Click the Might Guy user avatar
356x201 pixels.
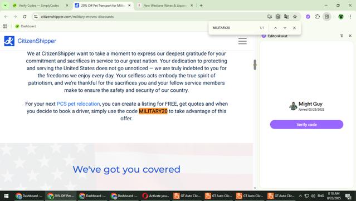293,106
